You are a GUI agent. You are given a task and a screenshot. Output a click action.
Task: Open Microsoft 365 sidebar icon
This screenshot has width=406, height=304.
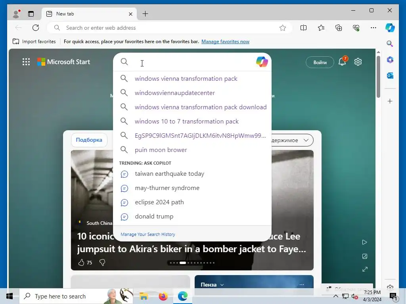390,60
